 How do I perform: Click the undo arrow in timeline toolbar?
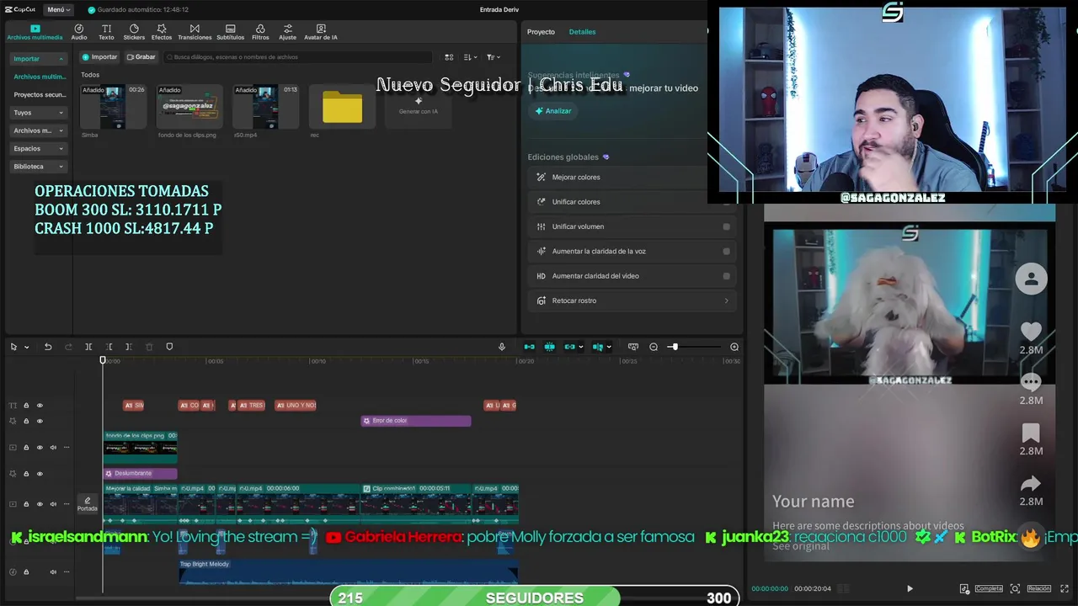point(48,347)
